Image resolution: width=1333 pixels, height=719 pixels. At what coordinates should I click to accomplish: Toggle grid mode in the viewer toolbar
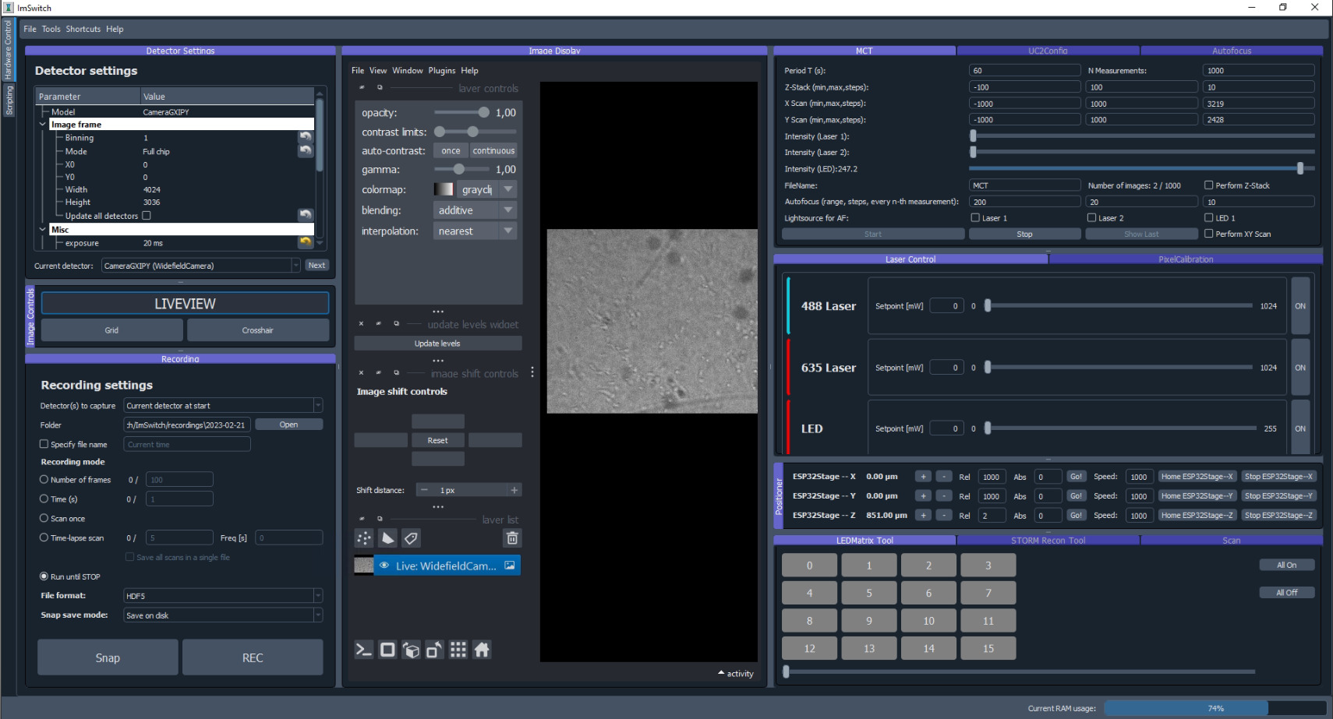click(458, 650)
